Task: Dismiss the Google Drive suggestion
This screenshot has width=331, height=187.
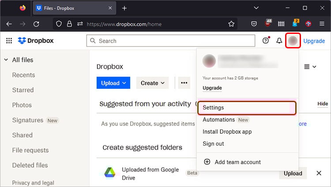Action: 319,173
